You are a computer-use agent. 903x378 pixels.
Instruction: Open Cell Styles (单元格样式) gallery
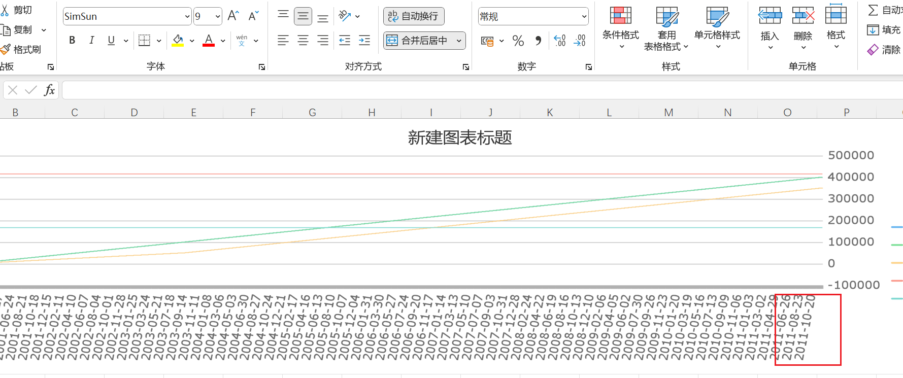coord(717,28)
